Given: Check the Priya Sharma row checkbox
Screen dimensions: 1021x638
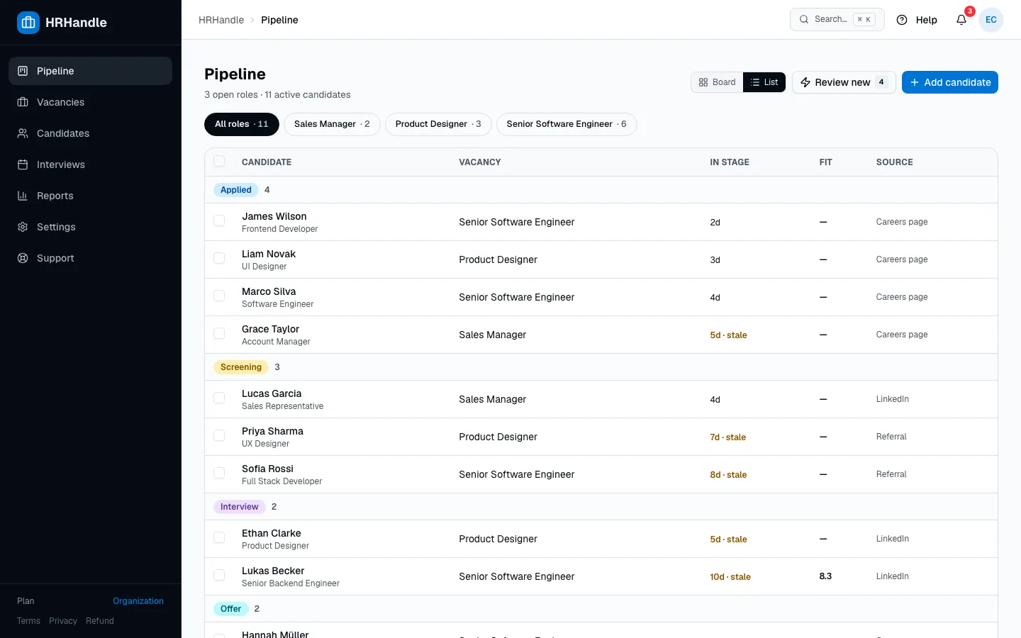Looking at the screenshot, I should (219, 435).
